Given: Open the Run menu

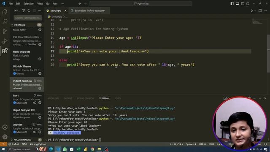Looking at the screenshot, I should click(x=55, y=4).
